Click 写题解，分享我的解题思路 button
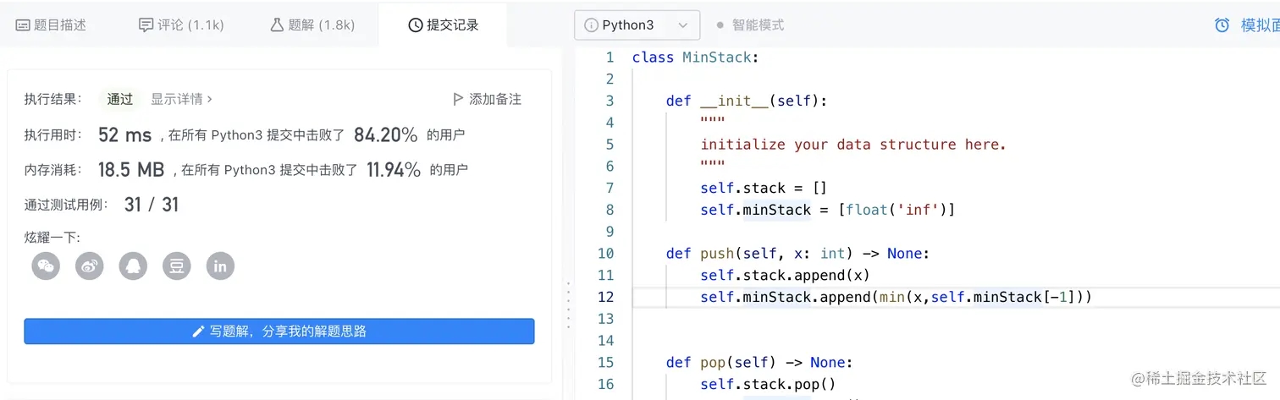Viewport: 1280px width, 400px height. pyautogui.click(x=279, y=332)
